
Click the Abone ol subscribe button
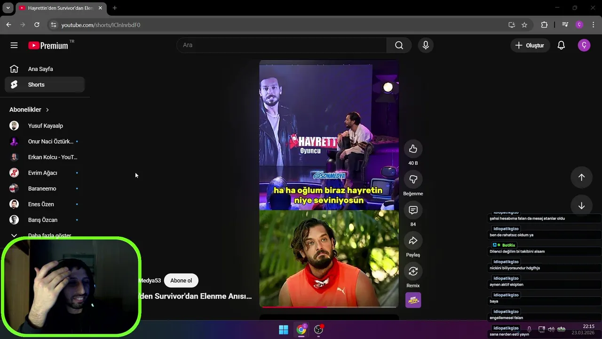[181, 281]
